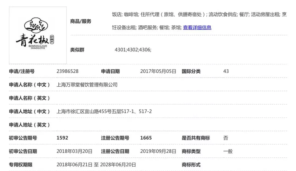The image size is (296, 171).
Task: Click the 专用权期限 label
Action: tap(21, 165)
